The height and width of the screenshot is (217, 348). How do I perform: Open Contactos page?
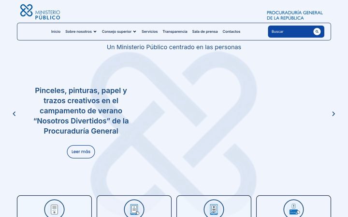click(232, 31)
